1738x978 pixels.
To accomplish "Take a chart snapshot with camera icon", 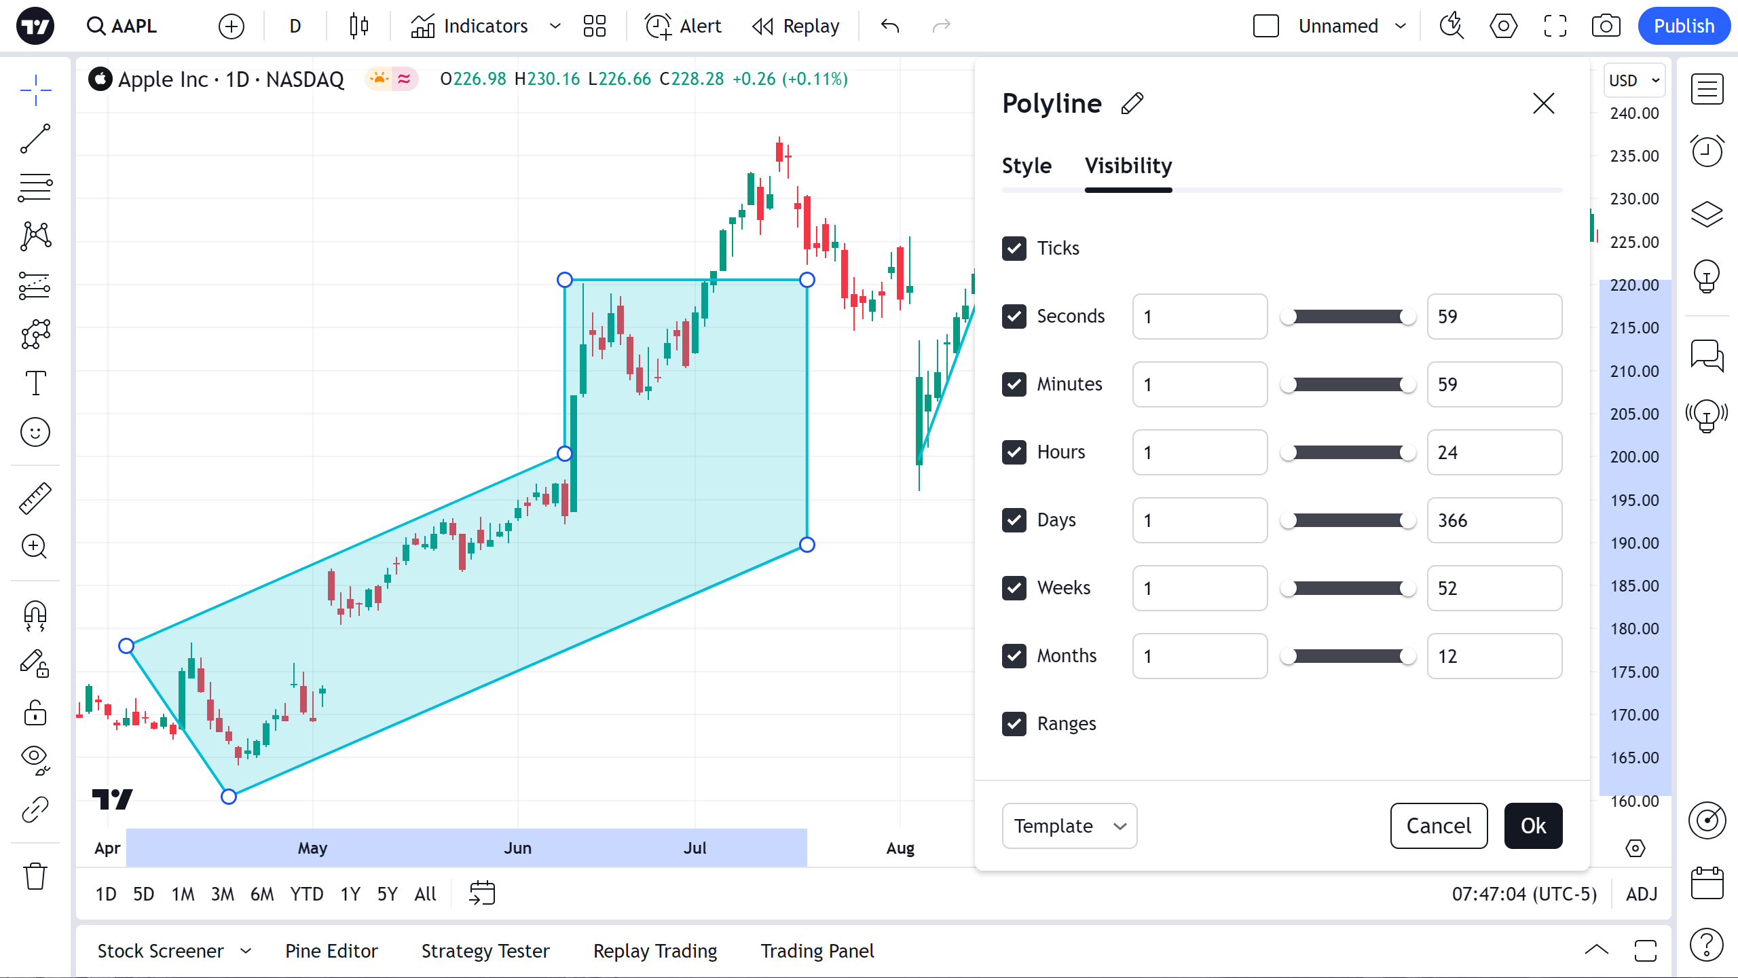I will (x=1606, y=26).
